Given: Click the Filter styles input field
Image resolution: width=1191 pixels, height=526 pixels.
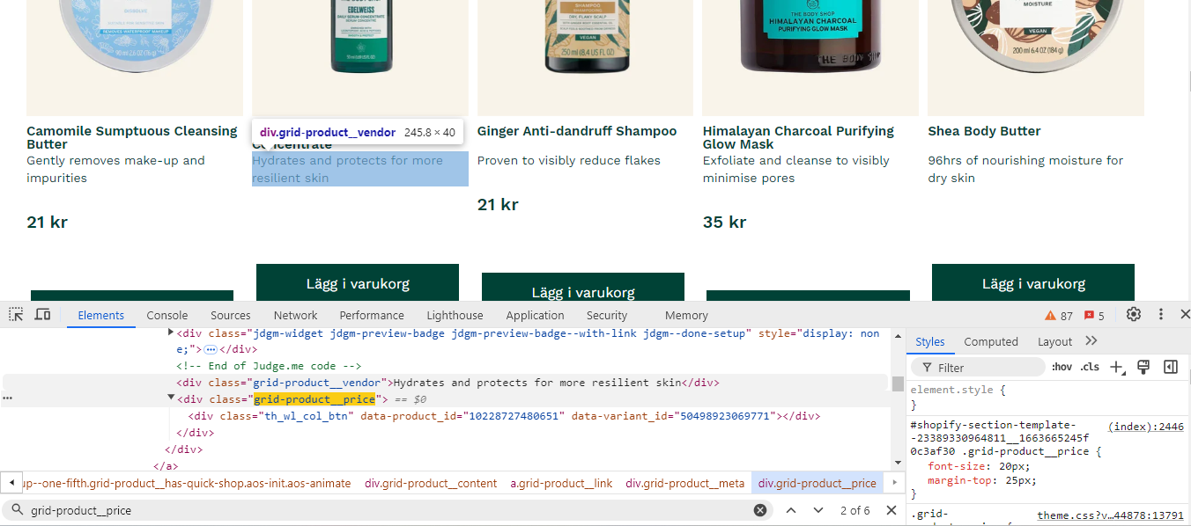Looking at the screenshot, I should [978, 368].
